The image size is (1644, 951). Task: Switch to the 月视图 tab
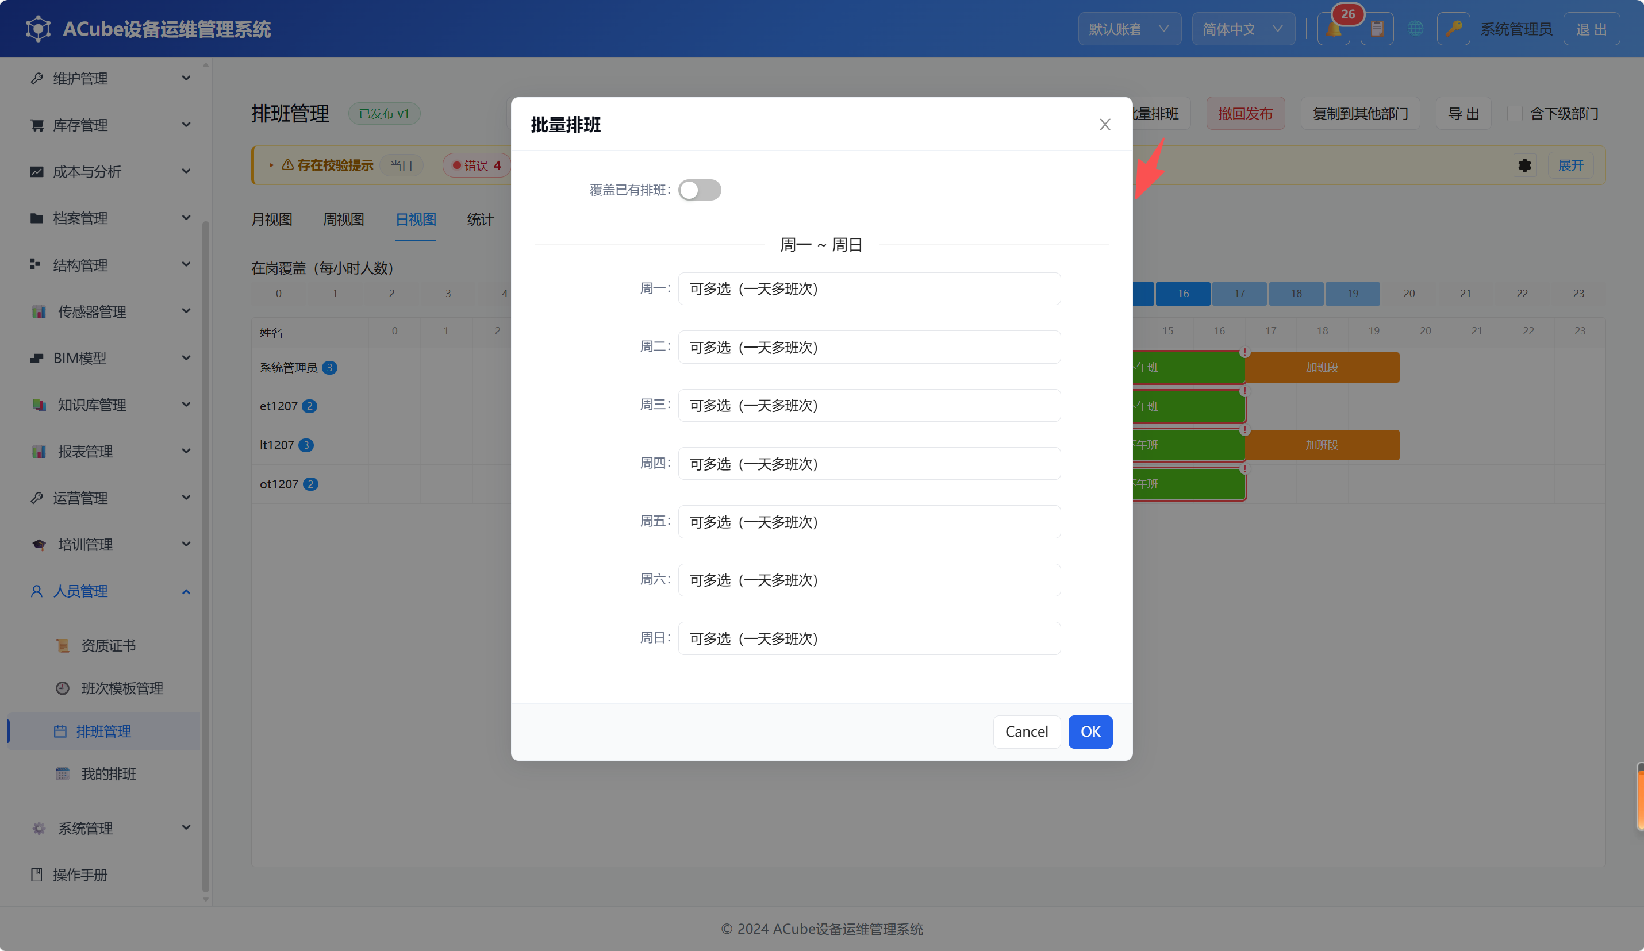(271, 220)
